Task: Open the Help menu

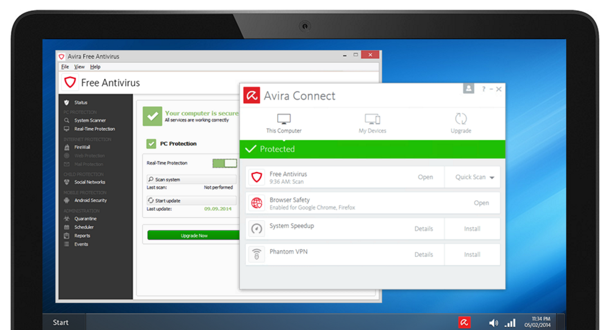Action: point(95,67)
